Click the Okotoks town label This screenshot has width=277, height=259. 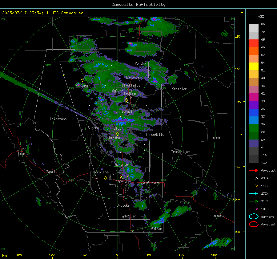[123, 205]
